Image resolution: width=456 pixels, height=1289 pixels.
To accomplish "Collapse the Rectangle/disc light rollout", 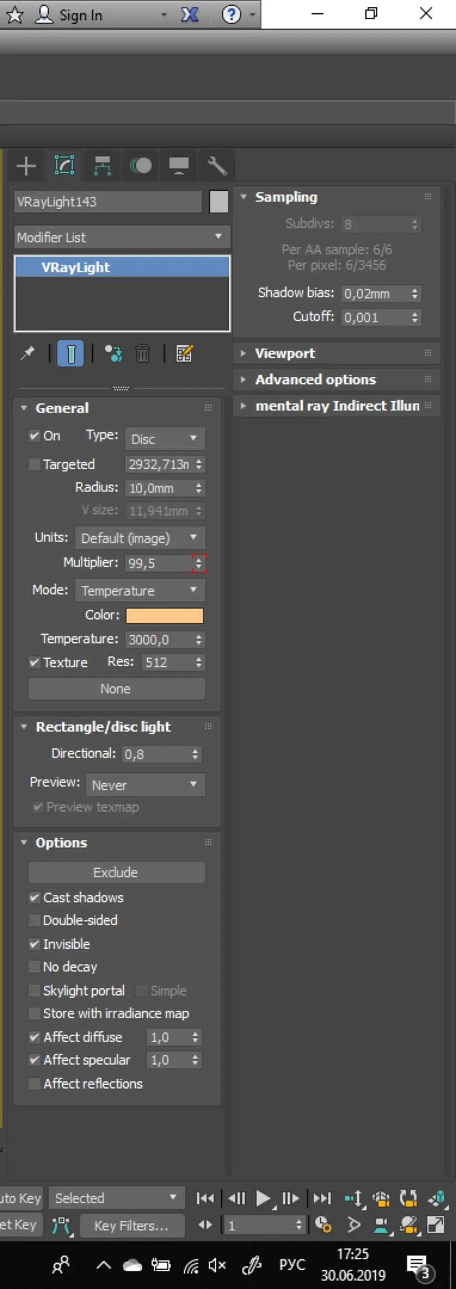I will pyautogui.click(x=117, y=727).
